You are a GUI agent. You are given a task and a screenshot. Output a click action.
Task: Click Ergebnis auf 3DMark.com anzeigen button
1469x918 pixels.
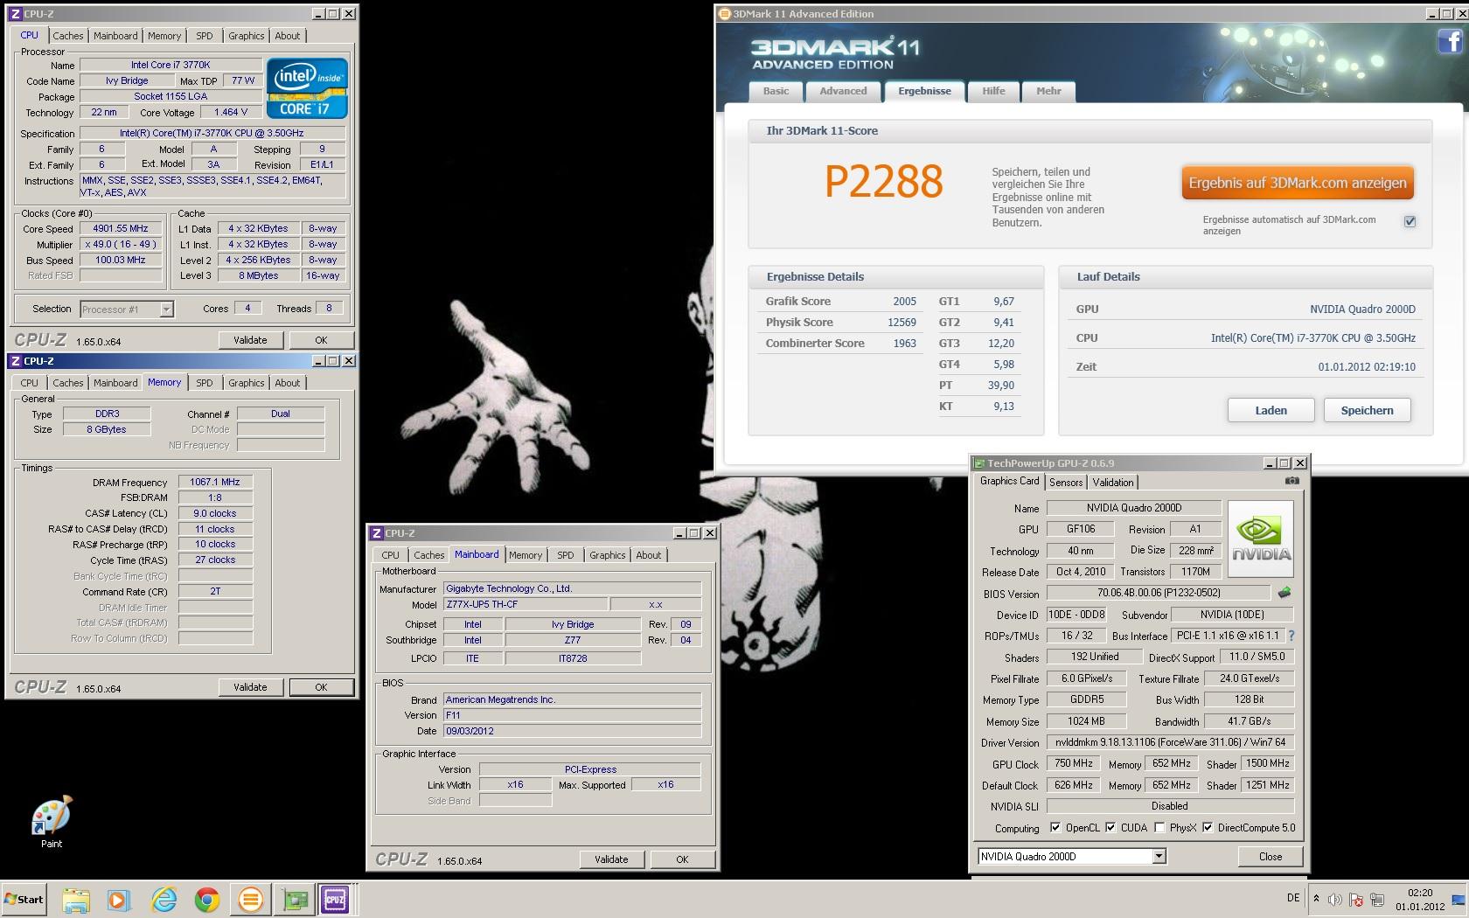[1298, 183]
